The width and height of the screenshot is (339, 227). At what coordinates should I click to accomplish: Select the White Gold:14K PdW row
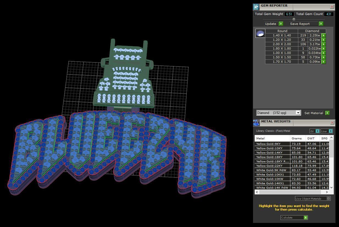click(292, 188)
